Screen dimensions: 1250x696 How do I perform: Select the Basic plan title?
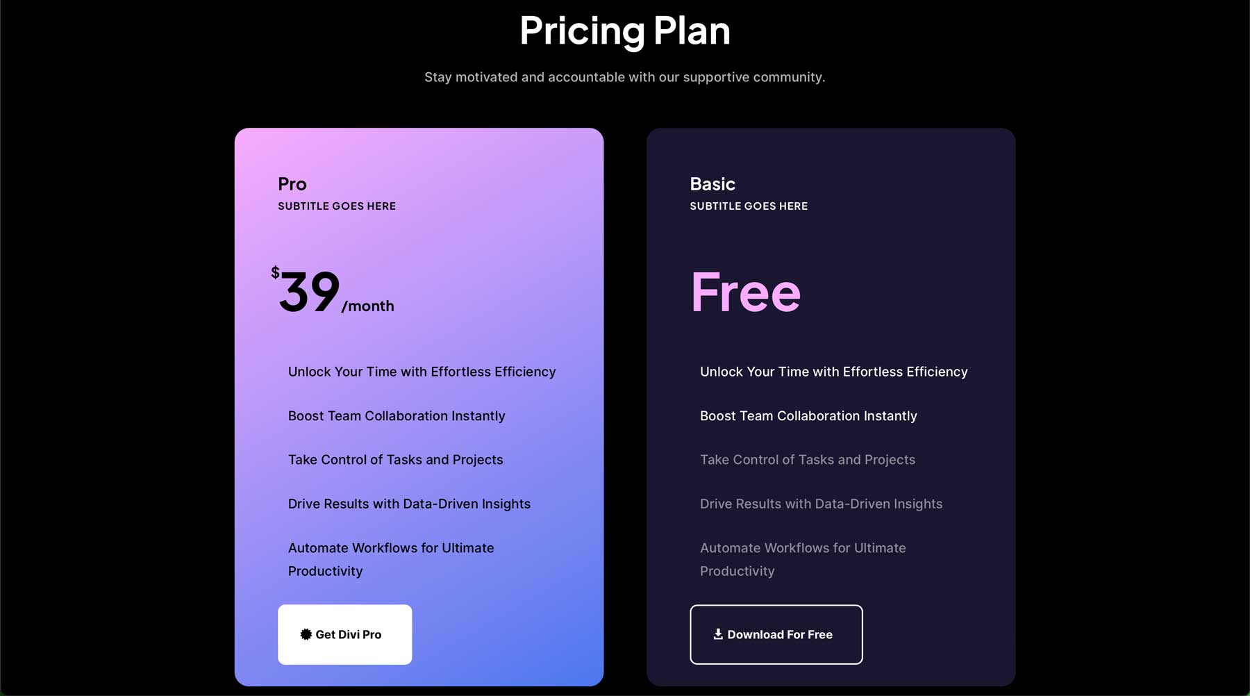pos(712,184)
